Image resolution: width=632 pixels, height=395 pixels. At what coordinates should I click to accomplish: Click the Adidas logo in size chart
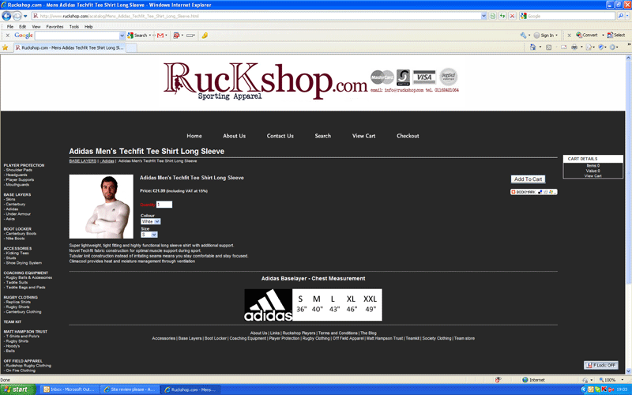click(268, 304)
